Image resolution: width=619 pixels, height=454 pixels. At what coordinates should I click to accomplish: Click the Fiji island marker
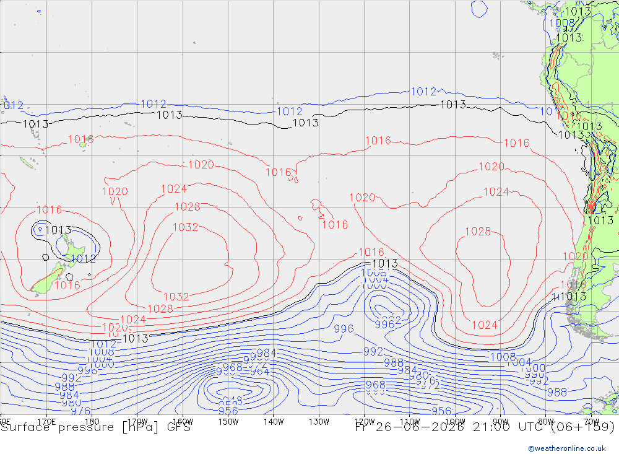pyautogui.click(x=82, y=145)
